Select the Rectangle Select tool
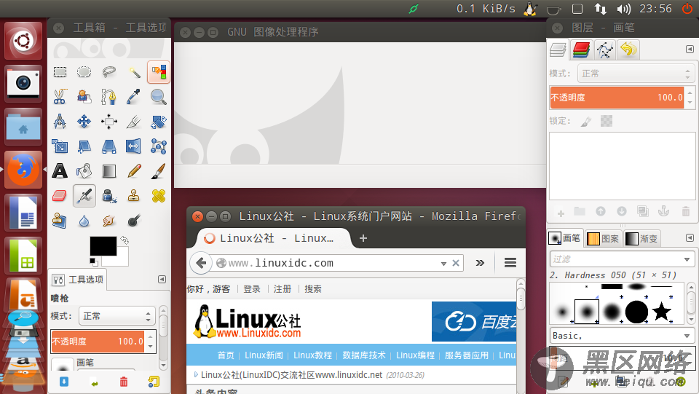The height and width of the screenshot is (394, 699). [x=60, y=72]
